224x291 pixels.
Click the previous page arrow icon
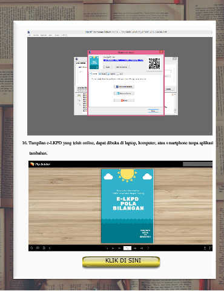click(119, 248)
